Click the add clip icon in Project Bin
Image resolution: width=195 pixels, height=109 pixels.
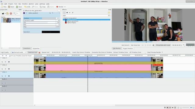point(3,13)
